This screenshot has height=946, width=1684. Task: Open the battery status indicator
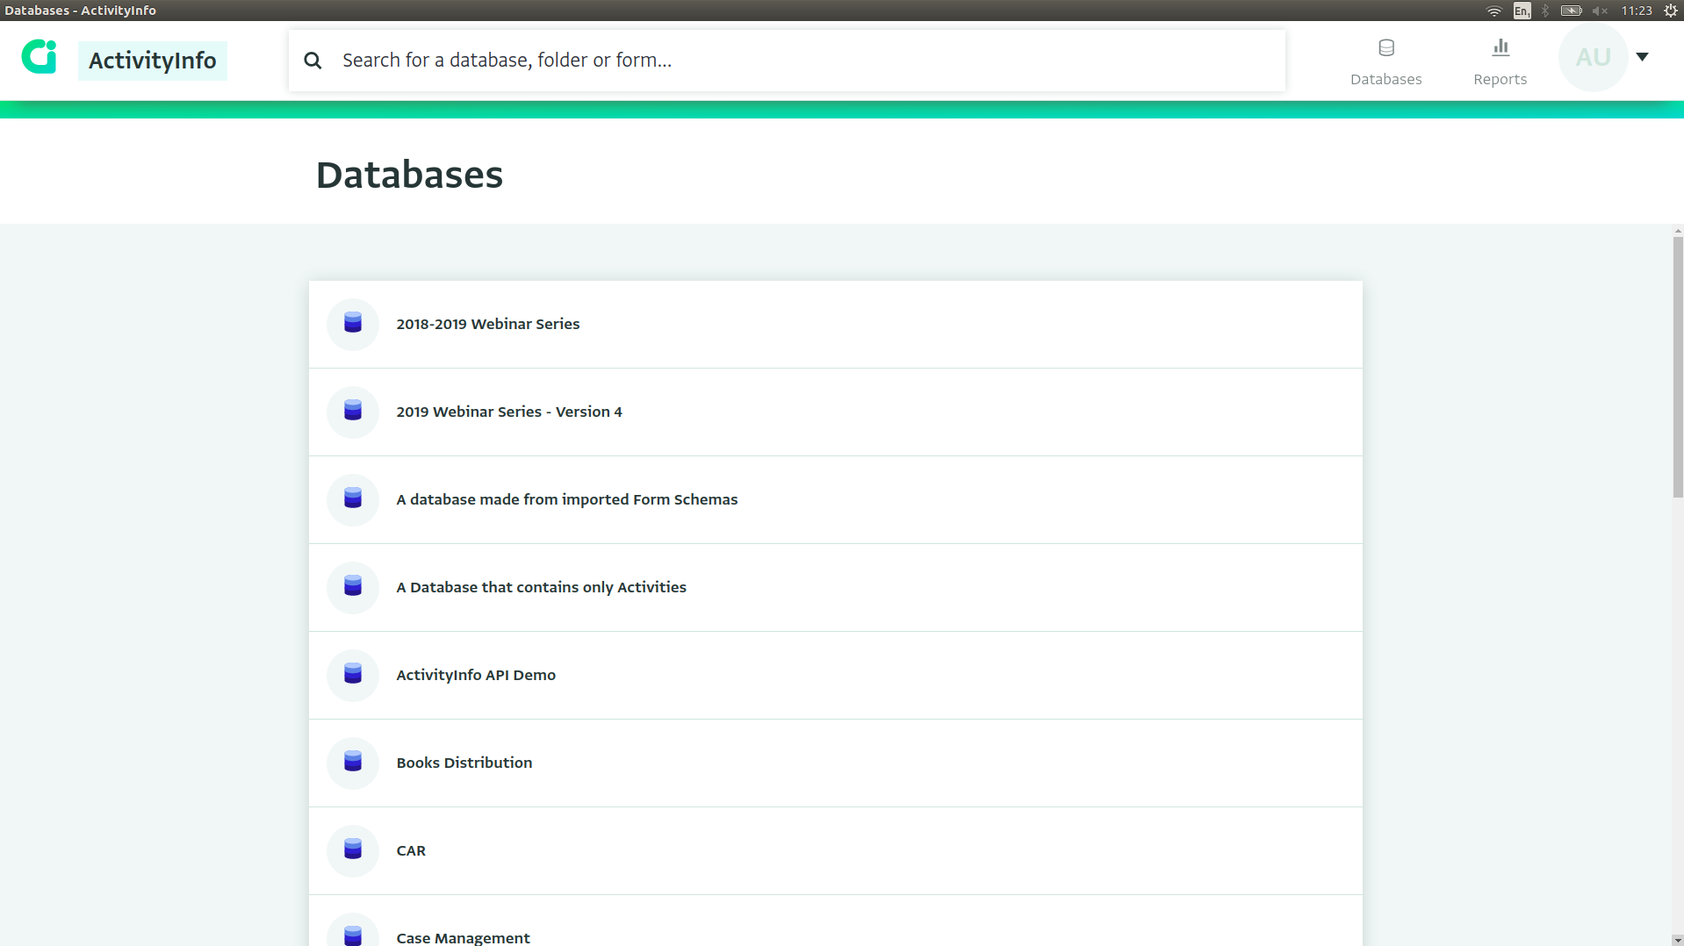[x=1572, y=11]
